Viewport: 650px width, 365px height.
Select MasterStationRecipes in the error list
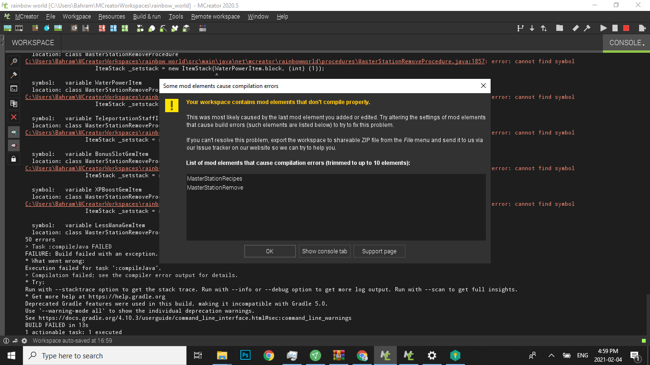click(x=214, y=178)
